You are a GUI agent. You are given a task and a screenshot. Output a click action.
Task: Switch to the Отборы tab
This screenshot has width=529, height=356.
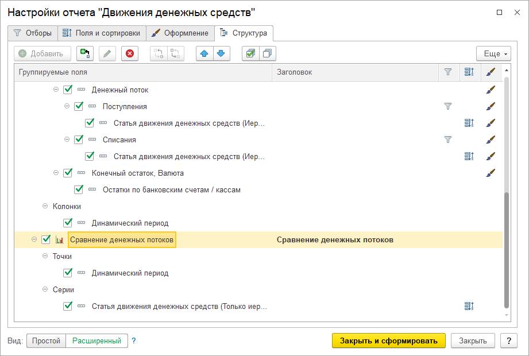33,33
